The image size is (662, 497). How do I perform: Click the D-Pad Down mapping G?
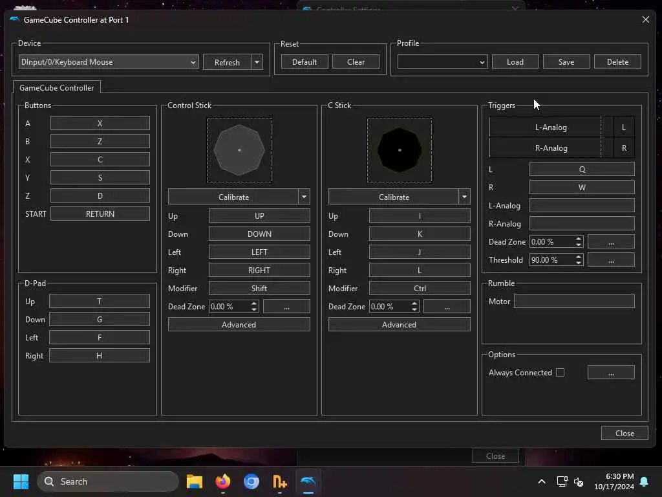point(99,319)
